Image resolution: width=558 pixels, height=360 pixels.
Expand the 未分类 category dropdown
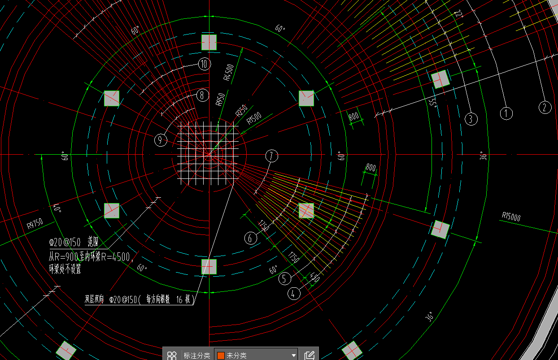256,355
